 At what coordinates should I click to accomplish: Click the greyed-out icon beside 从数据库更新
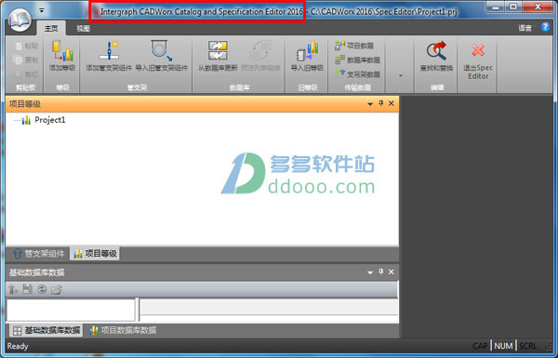(260, 56)
